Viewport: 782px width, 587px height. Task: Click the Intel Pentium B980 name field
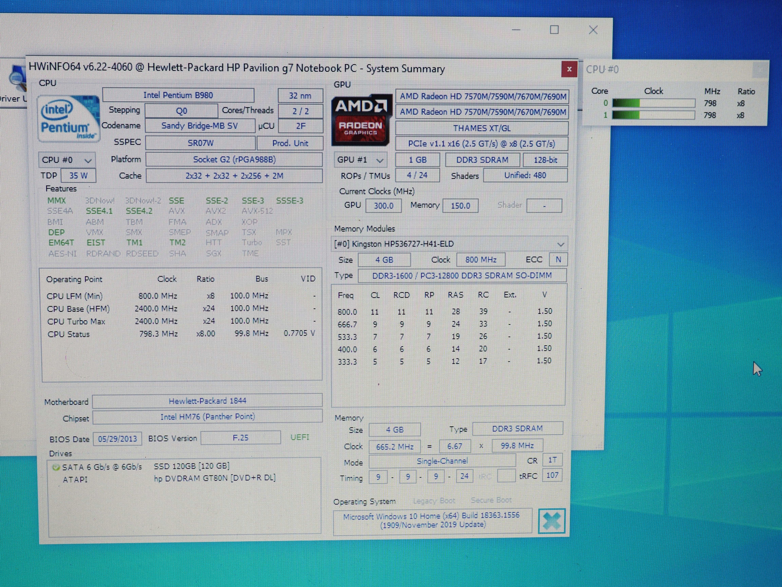(x=178, y=95)
